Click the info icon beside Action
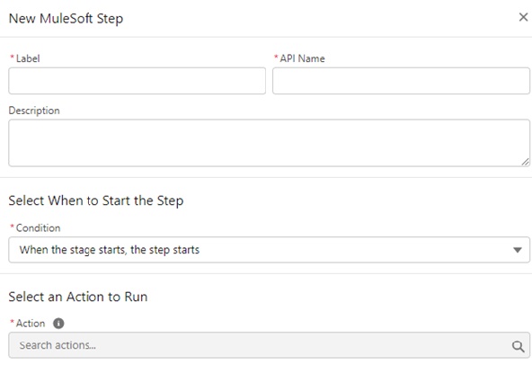 [x=58, y=323]
